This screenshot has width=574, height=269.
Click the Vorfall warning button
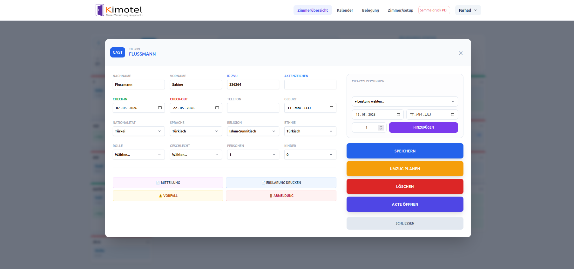(x=168, y=196)
